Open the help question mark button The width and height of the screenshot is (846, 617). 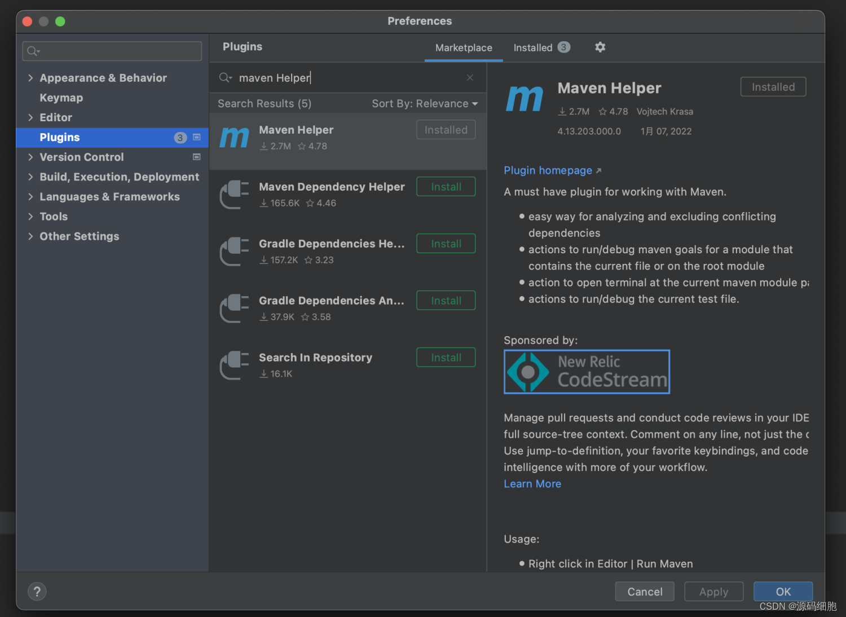point(37,592)
